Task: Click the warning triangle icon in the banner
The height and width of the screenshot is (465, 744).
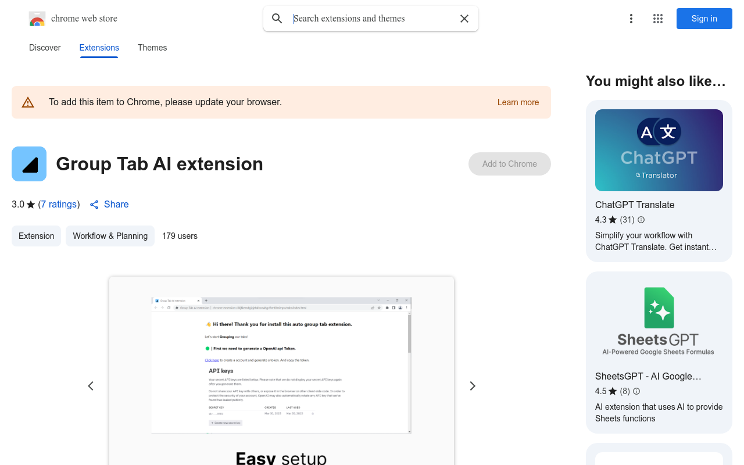Action: [x=28, y=102]
